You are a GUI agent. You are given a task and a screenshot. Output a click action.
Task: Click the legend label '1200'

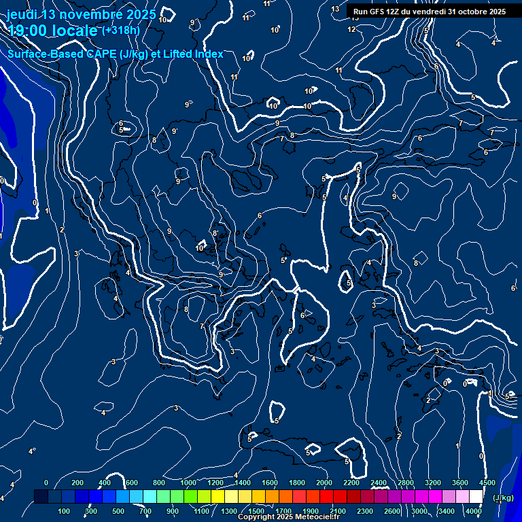click(x=215, y=483)
